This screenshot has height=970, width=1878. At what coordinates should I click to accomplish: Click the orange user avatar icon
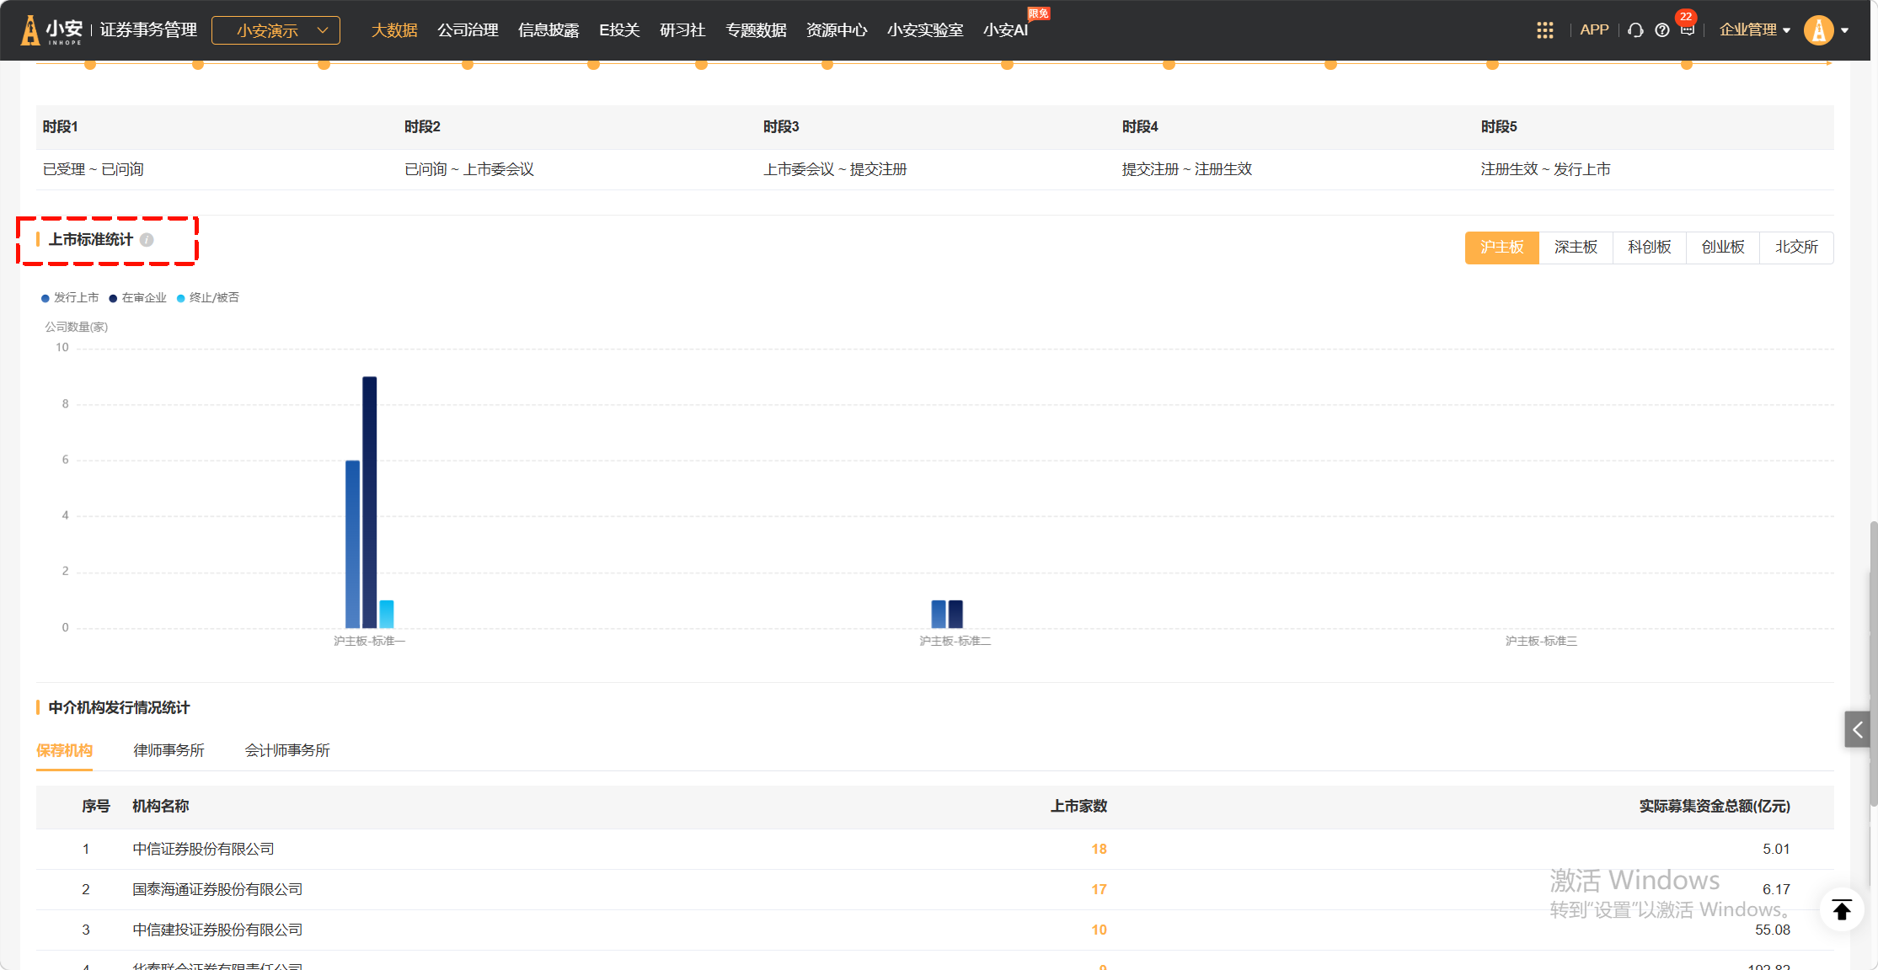coord(1819,30)
